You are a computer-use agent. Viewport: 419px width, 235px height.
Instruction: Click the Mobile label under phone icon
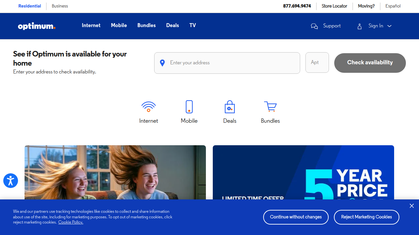189,121
